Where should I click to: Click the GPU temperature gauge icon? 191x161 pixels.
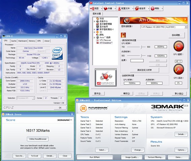[179, 46]
